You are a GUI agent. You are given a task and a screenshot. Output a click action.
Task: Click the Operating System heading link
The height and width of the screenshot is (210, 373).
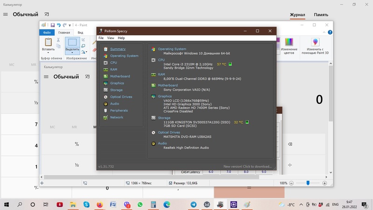[172, 49]
